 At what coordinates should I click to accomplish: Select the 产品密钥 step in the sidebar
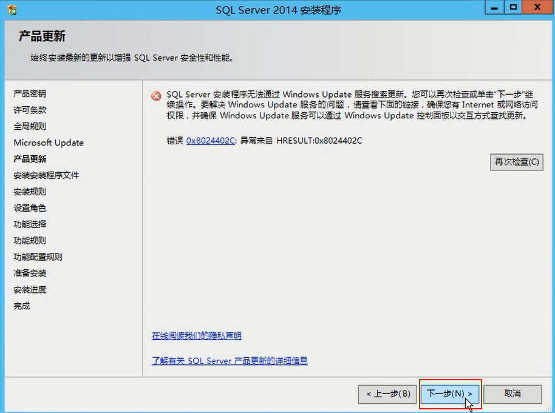pos(30,94)
